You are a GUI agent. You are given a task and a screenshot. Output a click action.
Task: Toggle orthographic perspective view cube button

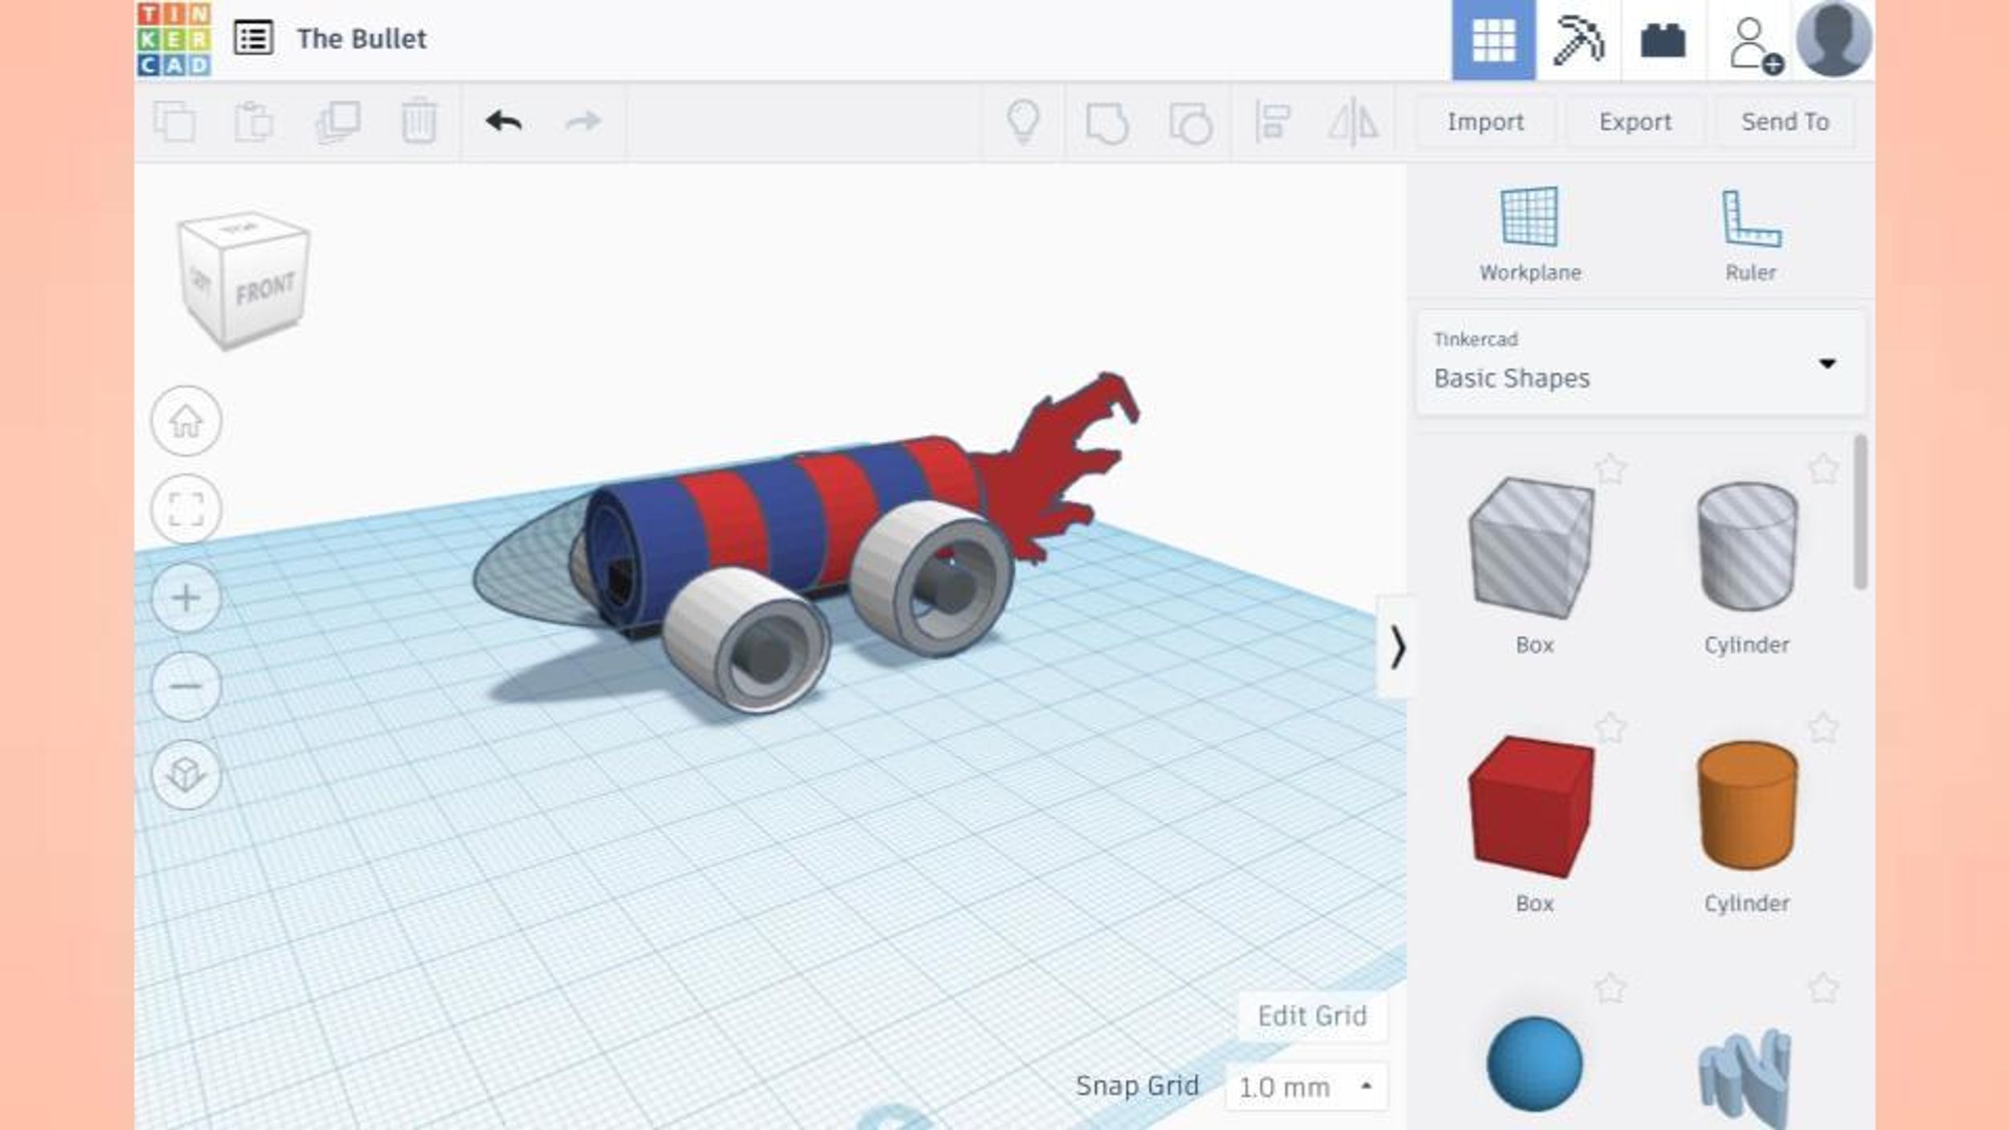click(186, 775)
